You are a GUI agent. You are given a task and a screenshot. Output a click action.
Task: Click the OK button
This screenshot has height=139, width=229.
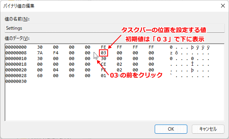point(171,129)
